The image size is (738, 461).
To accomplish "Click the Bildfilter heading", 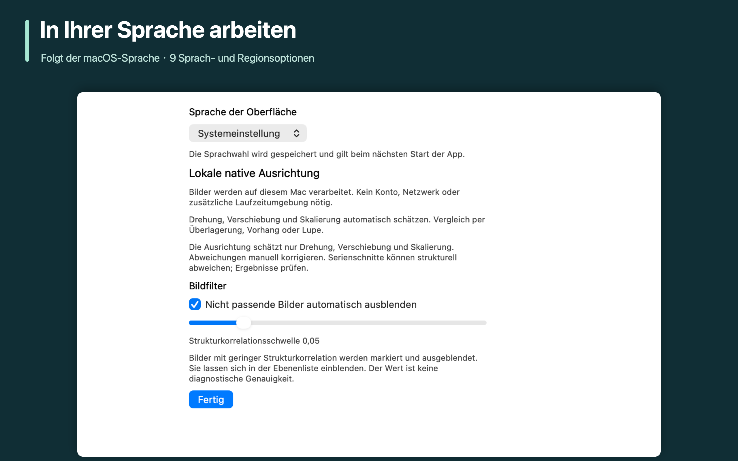I will click(208, 286).
